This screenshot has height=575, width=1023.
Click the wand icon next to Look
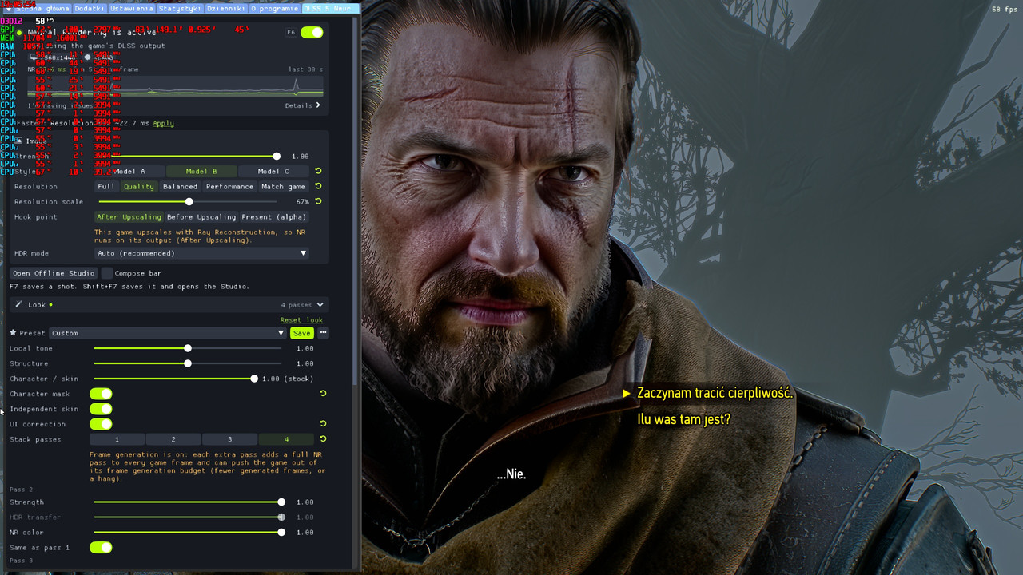18,304
